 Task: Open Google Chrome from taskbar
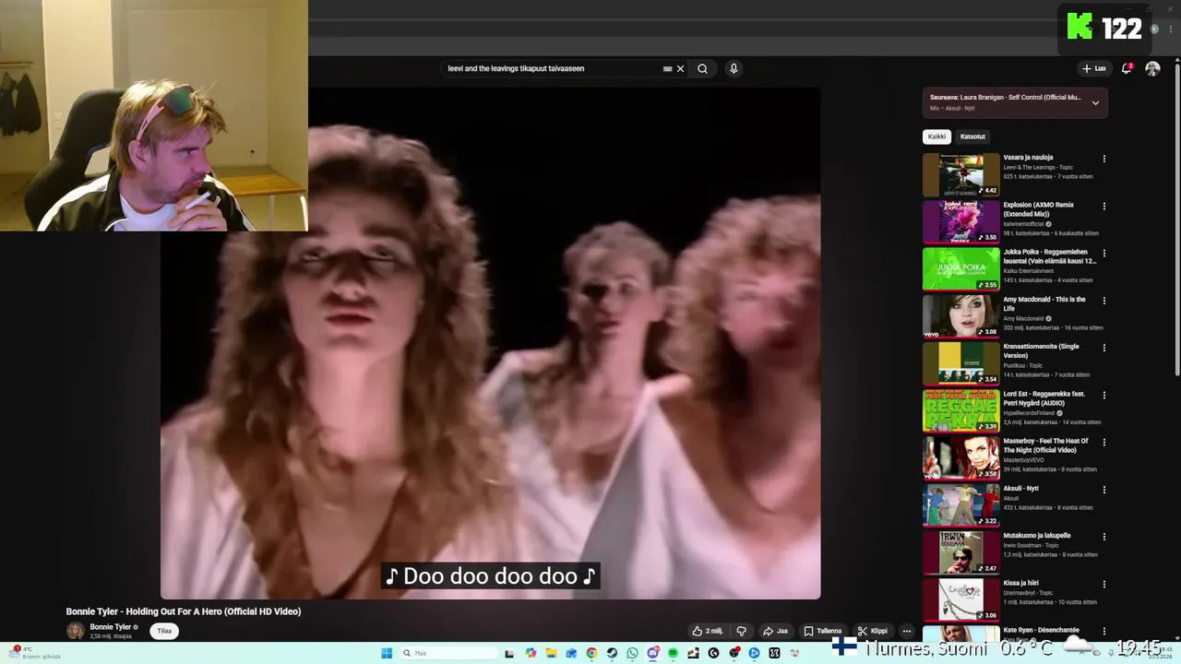[591, 653]
